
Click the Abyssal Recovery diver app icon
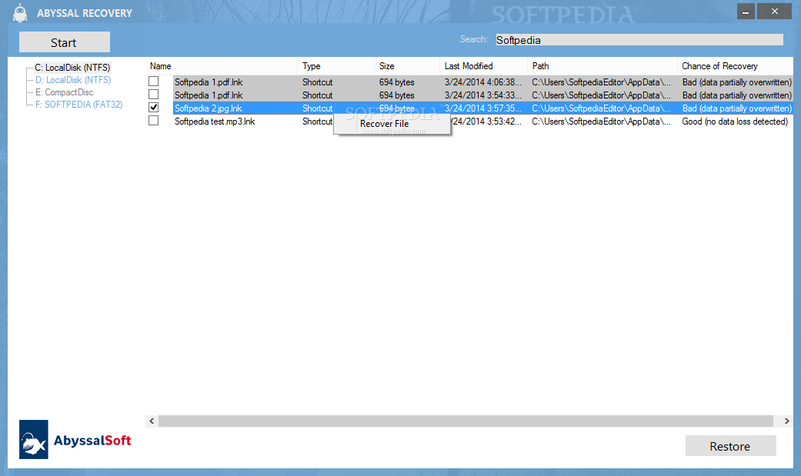tap(20, 13)
